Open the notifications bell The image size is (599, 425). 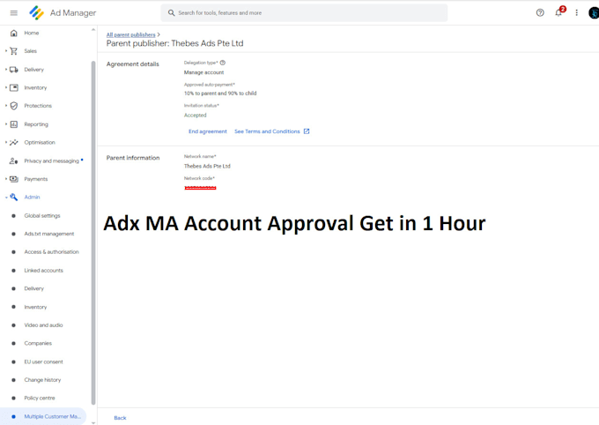click(558, 13)
